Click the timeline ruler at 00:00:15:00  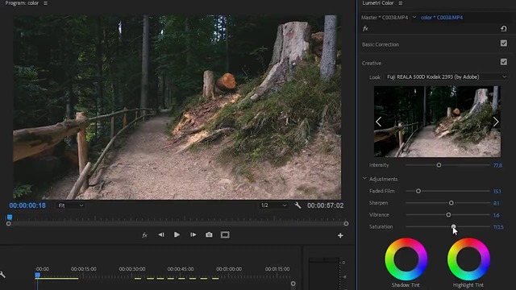[x=84, y=269]
